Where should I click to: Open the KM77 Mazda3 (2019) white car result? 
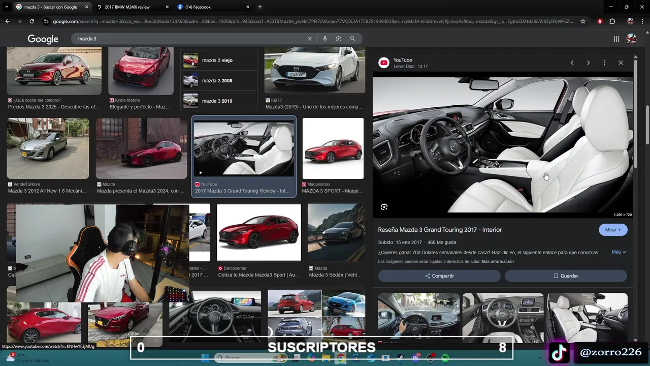pyautogui.click(x=314, y=70)
